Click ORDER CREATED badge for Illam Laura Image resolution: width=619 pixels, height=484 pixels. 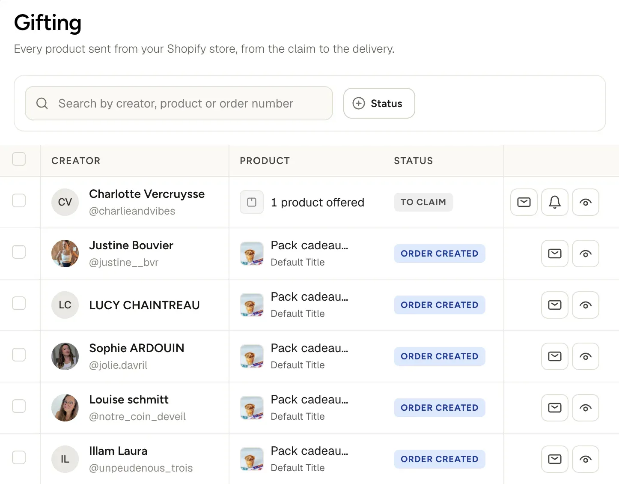(440, 459)
